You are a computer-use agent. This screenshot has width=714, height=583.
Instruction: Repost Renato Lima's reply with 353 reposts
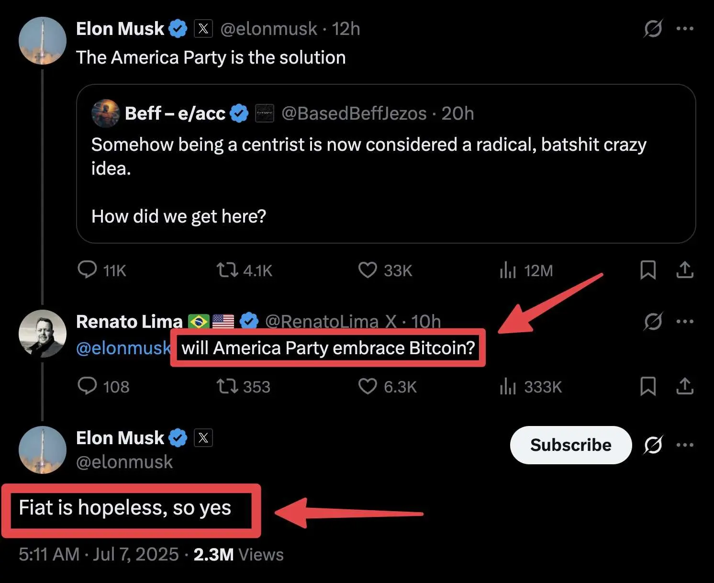227,386
